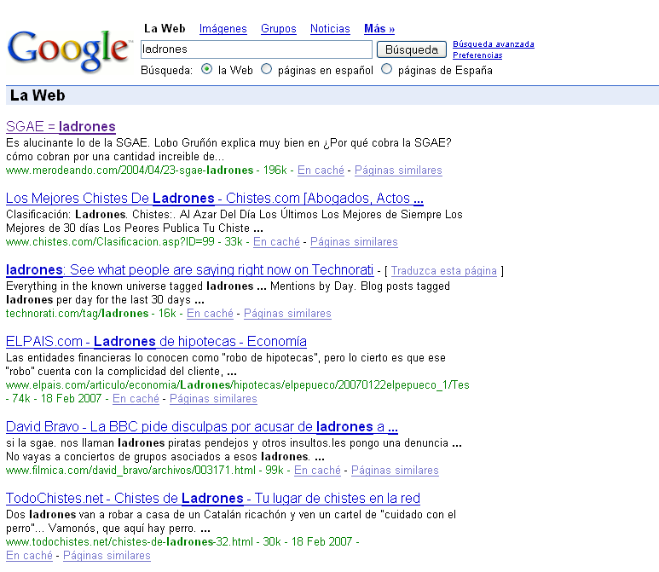659x572 pixels.
Task: Click the Búsqueda search button
Action: coord(412,49)
